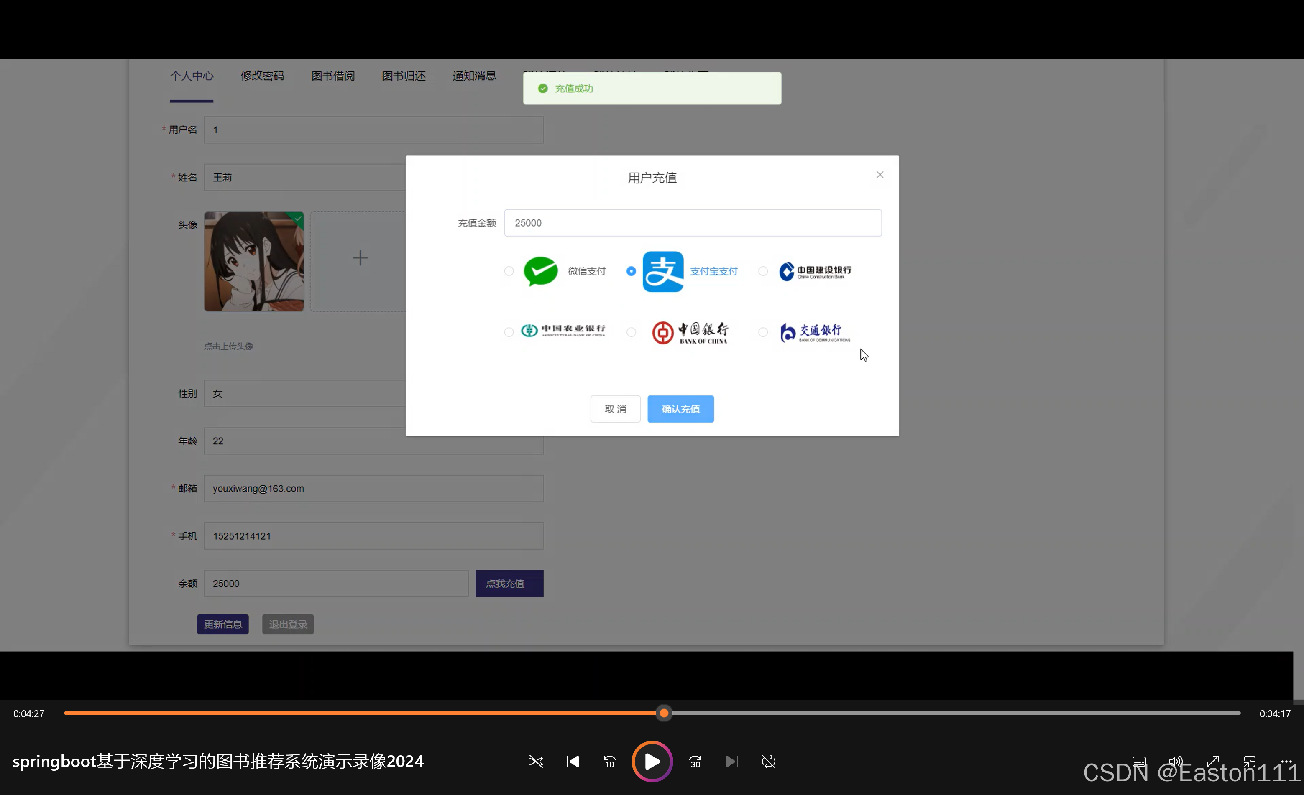The image size is (1304, 795).
Task: Click the 退出登录 button
Action: (x=288, y=624)
